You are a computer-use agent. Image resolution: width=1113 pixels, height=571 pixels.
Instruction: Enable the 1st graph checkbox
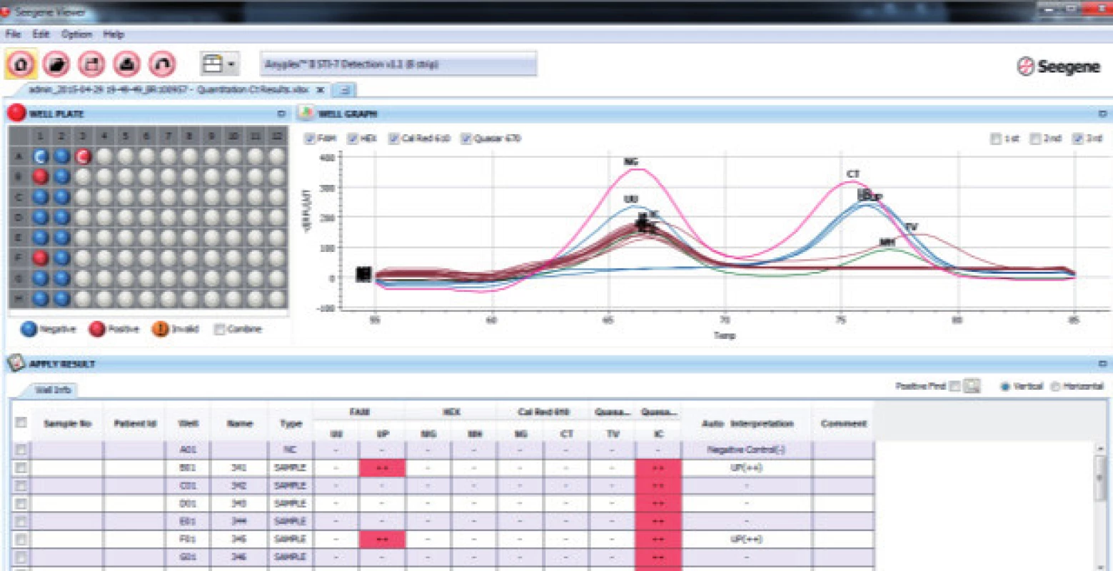click(x=995, y=138)
